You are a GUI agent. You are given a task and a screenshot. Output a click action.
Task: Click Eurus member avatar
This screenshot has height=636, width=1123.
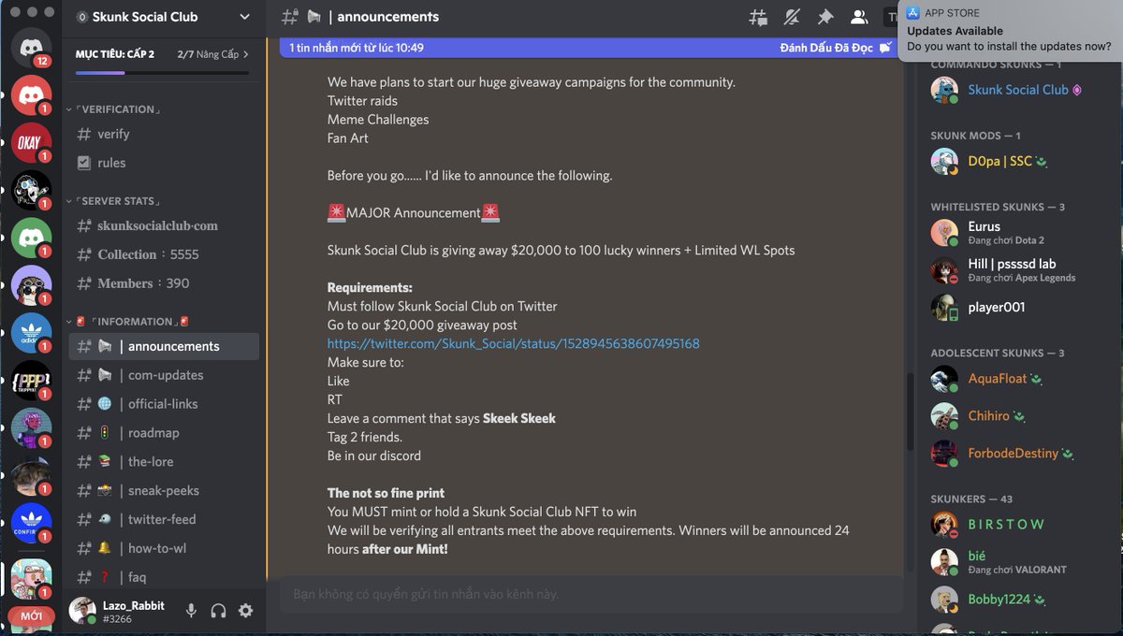[944, 232]
